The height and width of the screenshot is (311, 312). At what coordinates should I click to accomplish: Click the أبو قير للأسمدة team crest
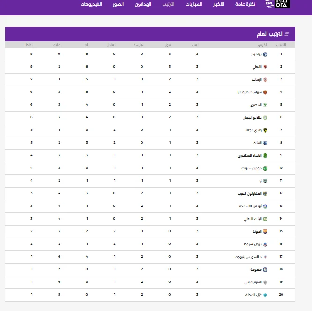point(265,206)
